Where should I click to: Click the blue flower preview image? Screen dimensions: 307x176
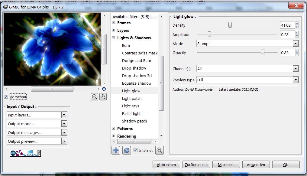pos(52,49)
